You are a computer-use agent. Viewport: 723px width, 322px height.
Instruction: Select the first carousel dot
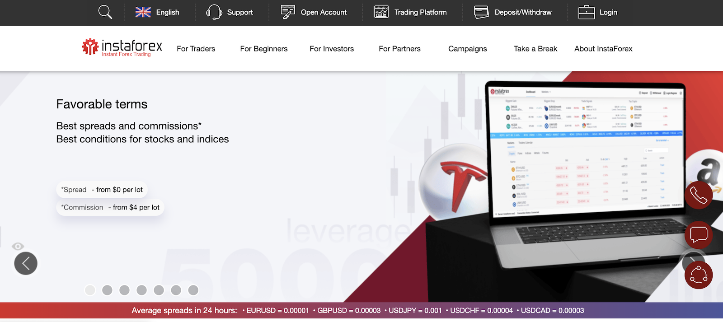(90, 290)
